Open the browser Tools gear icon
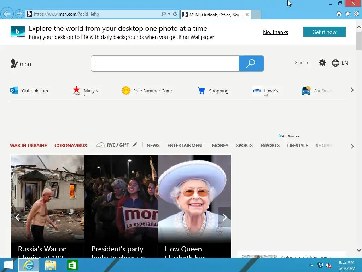The height and width of the screenshot is (272, 362). coord(356,14)
